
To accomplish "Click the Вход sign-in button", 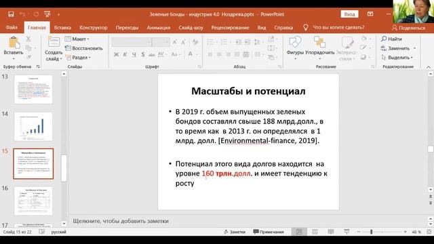I will coord(349,14).
